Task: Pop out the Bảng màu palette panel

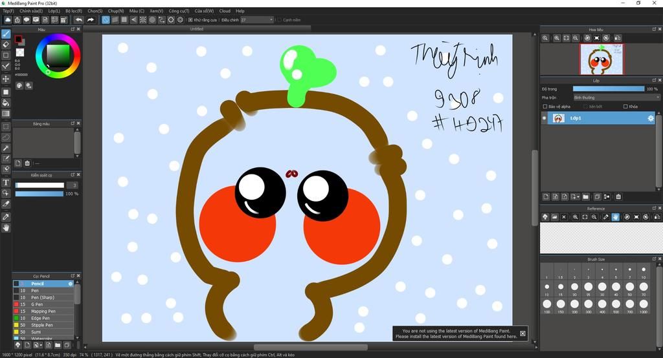Action: coord(73,123)
